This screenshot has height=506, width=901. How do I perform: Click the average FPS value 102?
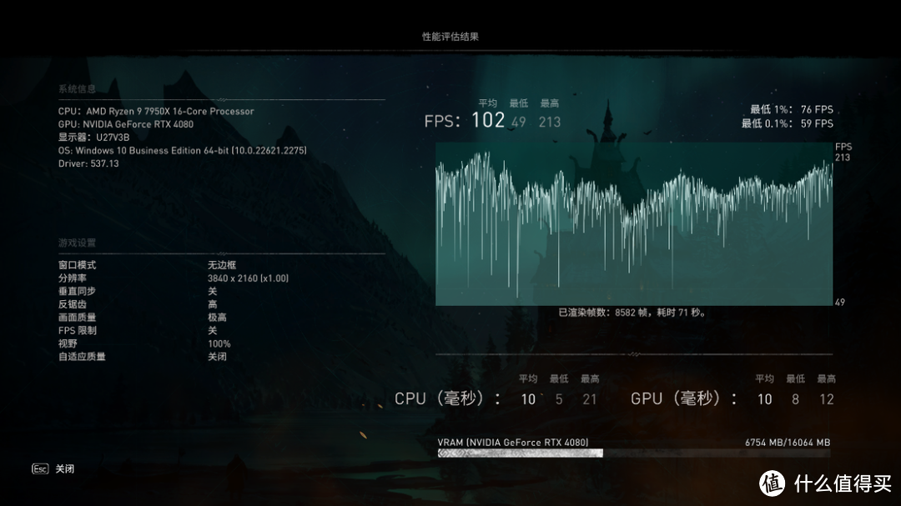click(x=488, y=120)
